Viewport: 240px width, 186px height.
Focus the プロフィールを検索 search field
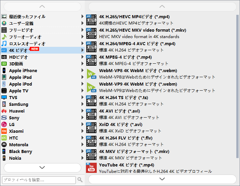pyautogui.click(x=39, y=180)
